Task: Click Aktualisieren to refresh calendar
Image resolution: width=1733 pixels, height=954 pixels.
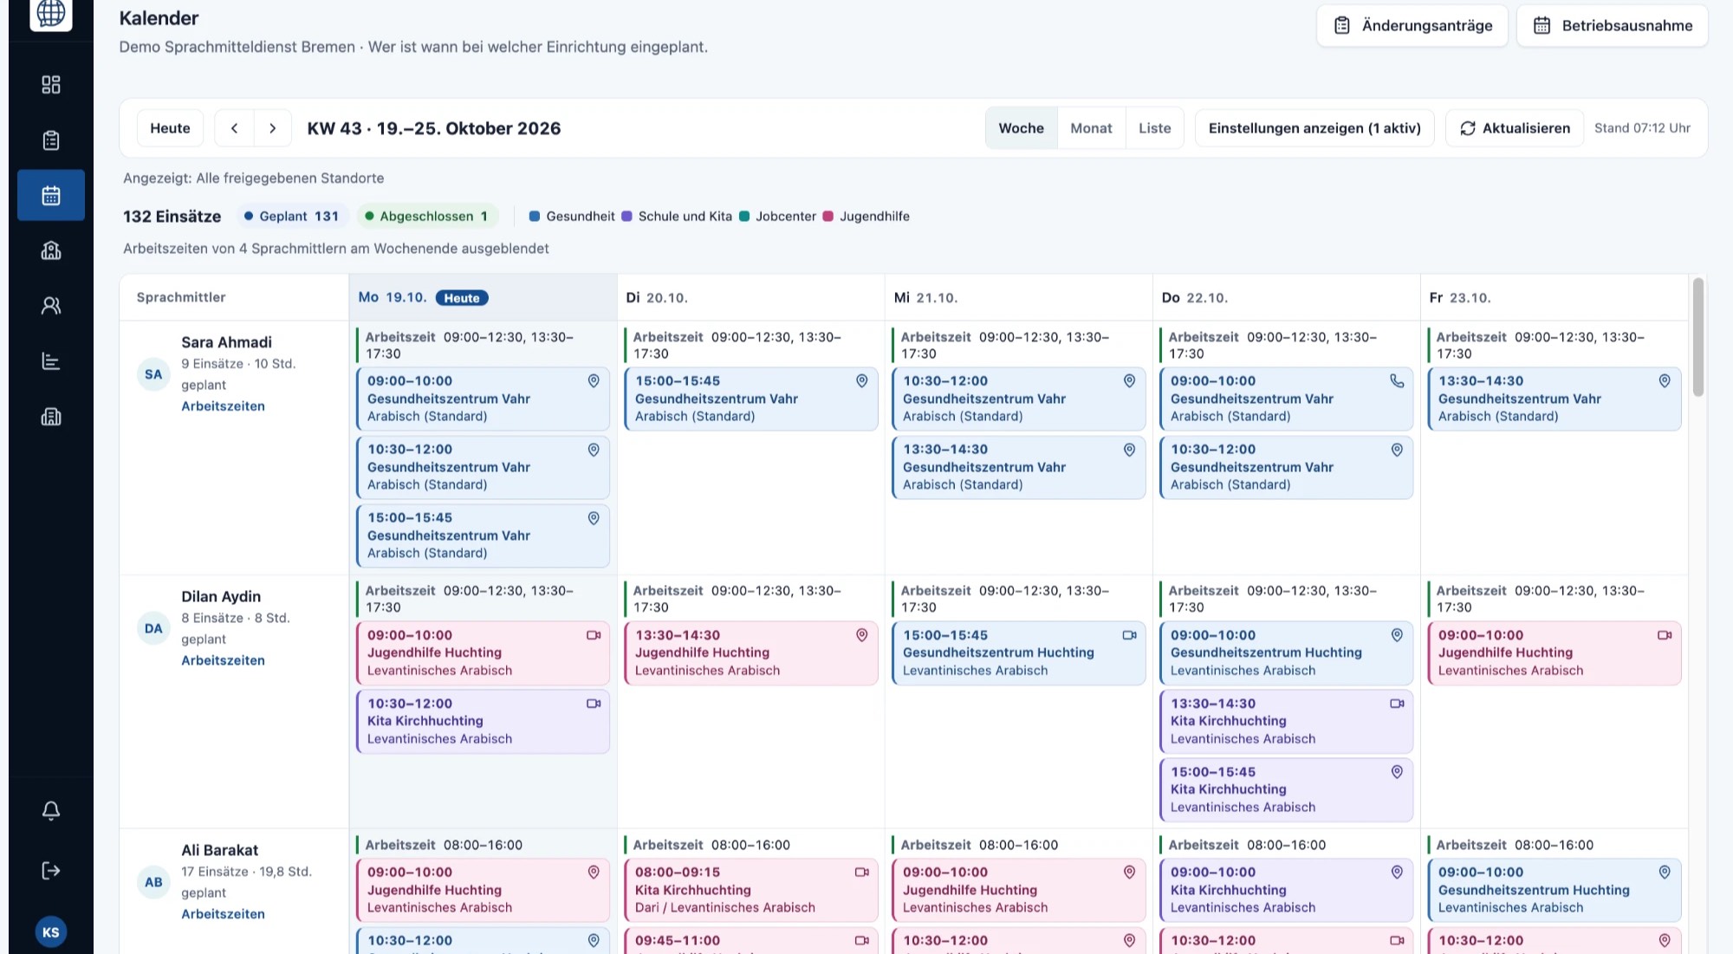Action: point(1515,128)
